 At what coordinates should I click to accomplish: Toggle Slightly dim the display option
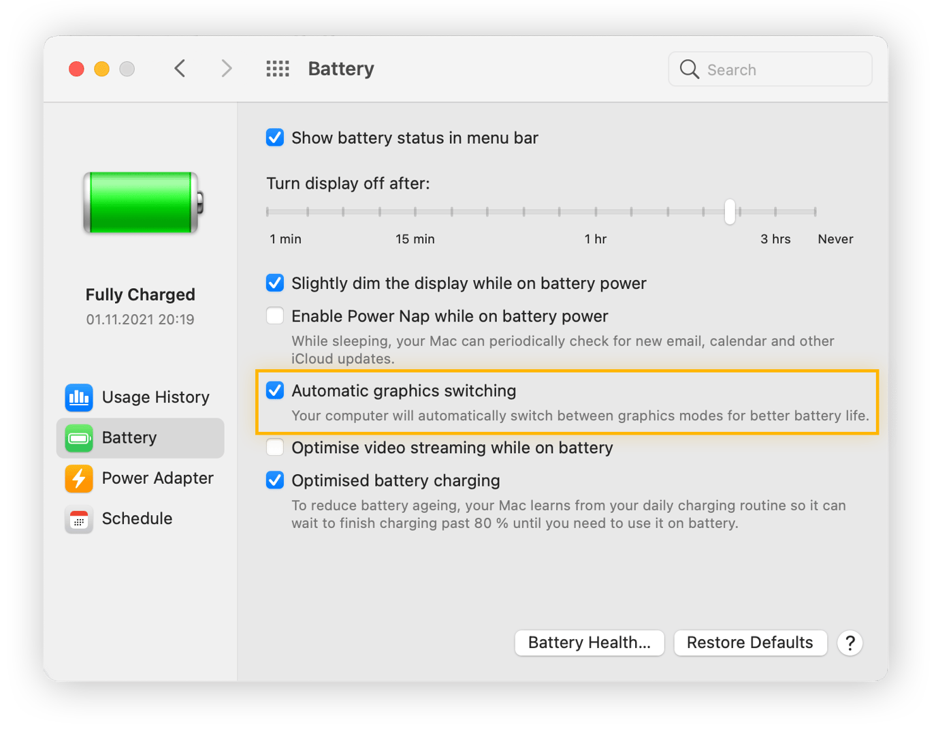[x=274, y=283]
